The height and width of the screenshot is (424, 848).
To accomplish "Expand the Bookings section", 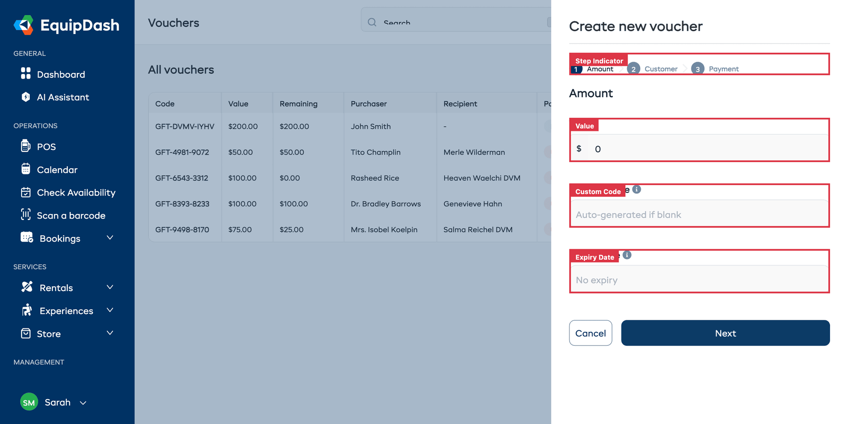I will 110,238.
